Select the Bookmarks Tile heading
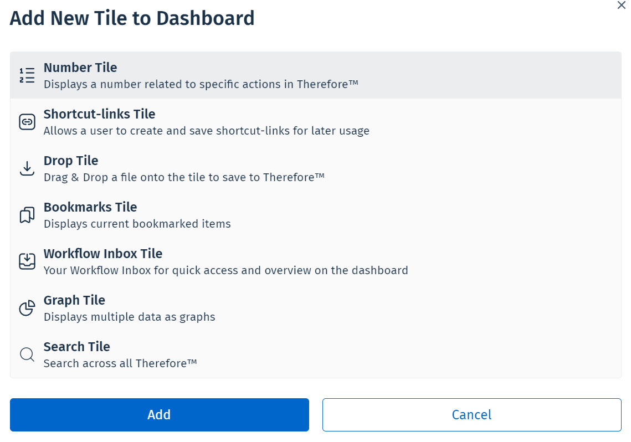This screenshot has height=442, width=631. (x=90, y=207)
